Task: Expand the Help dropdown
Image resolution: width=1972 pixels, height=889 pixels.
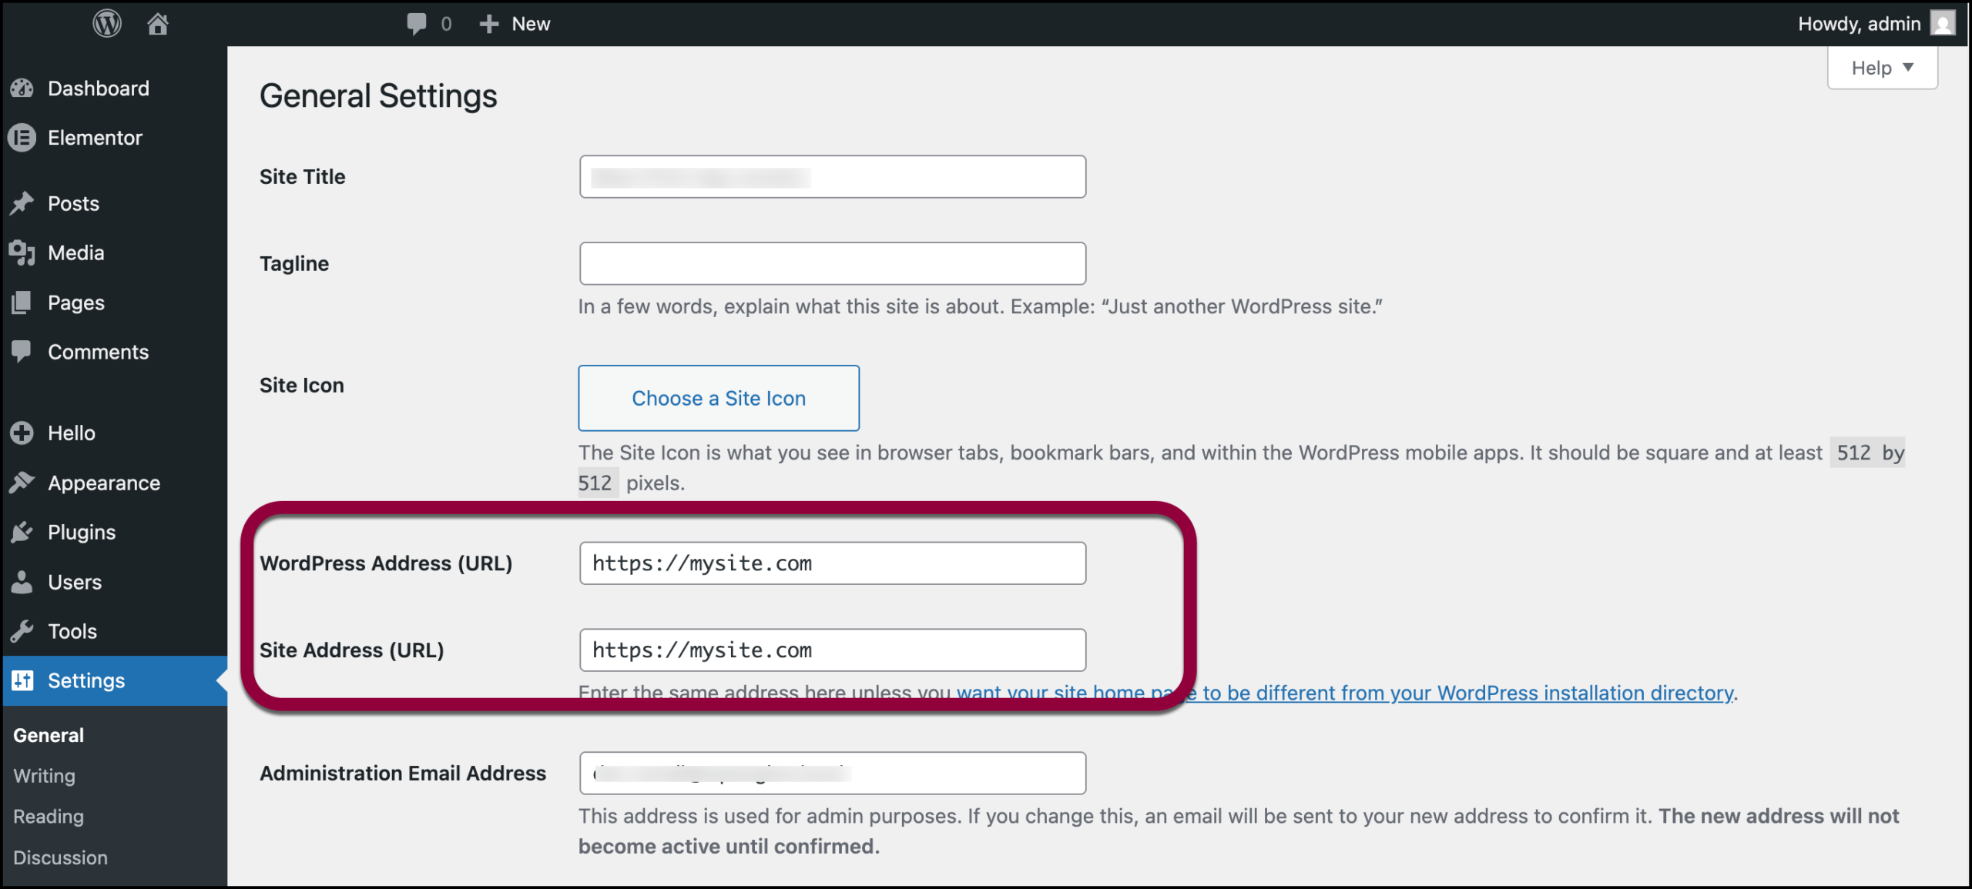Action: (x=1882, y=69)
